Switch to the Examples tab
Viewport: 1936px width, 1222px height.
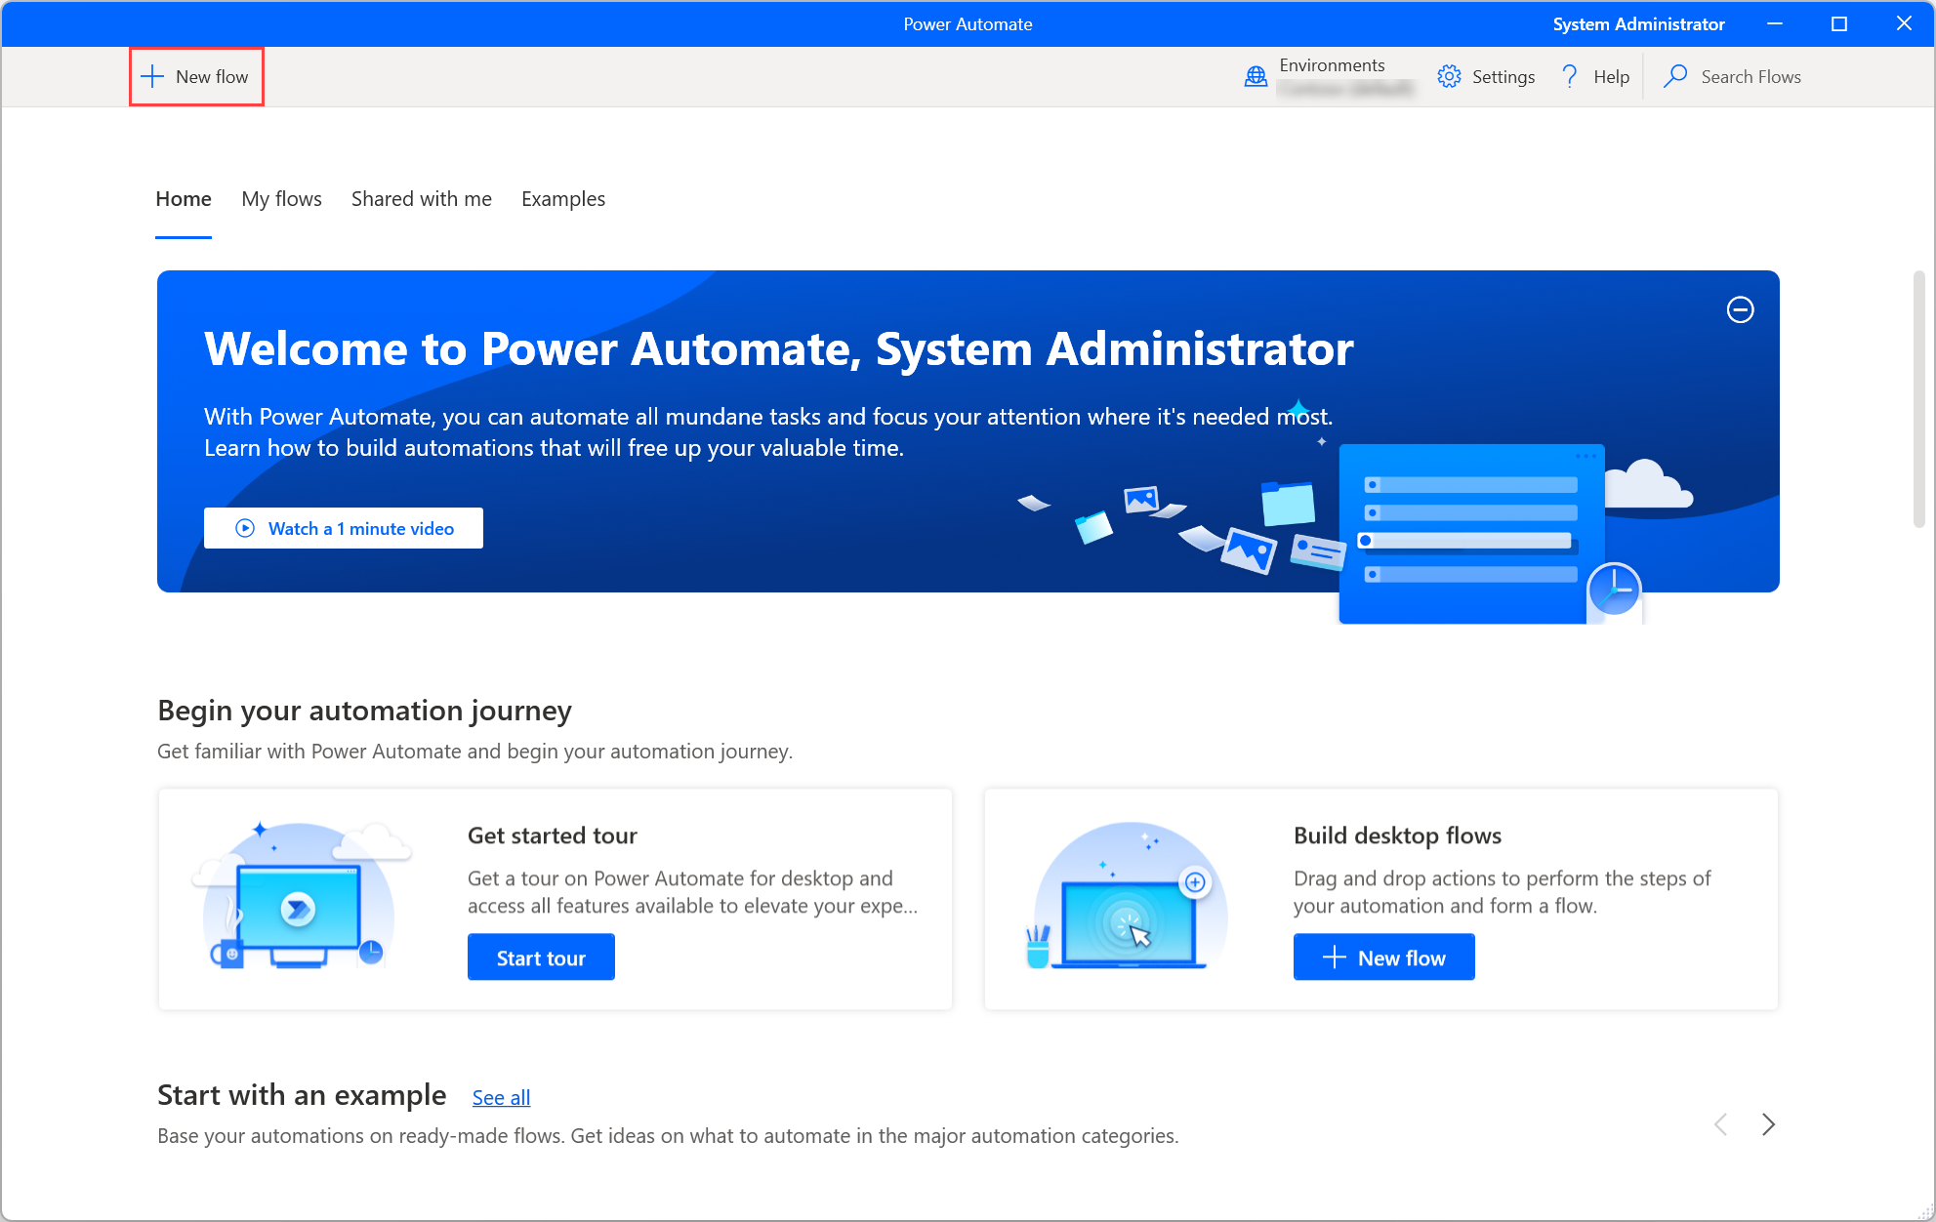[x=563, y=198]
